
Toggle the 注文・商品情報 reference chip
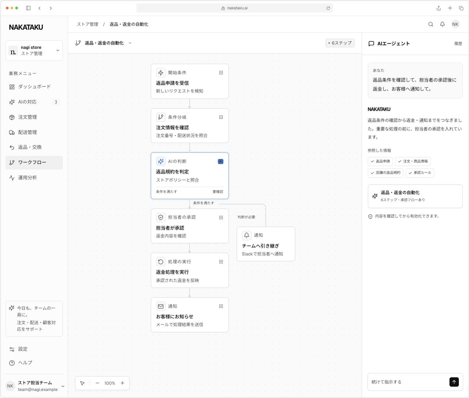(413, 161)
